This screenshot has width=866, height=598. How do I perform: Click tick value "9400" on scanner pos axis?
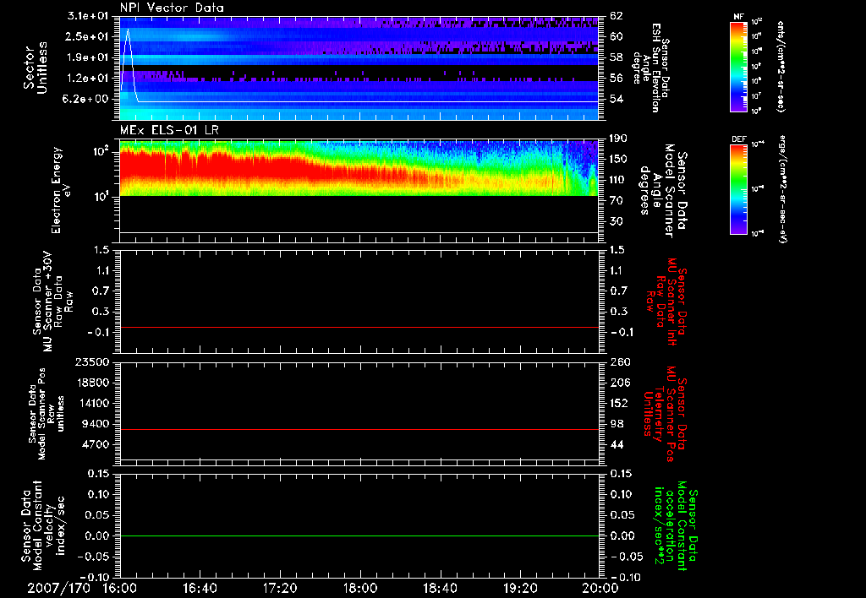click(x=95, y=424)
